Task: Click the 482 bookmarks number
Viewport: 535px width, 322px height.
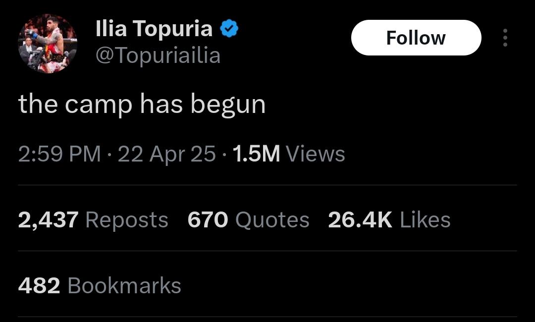Action: (39, 286)
